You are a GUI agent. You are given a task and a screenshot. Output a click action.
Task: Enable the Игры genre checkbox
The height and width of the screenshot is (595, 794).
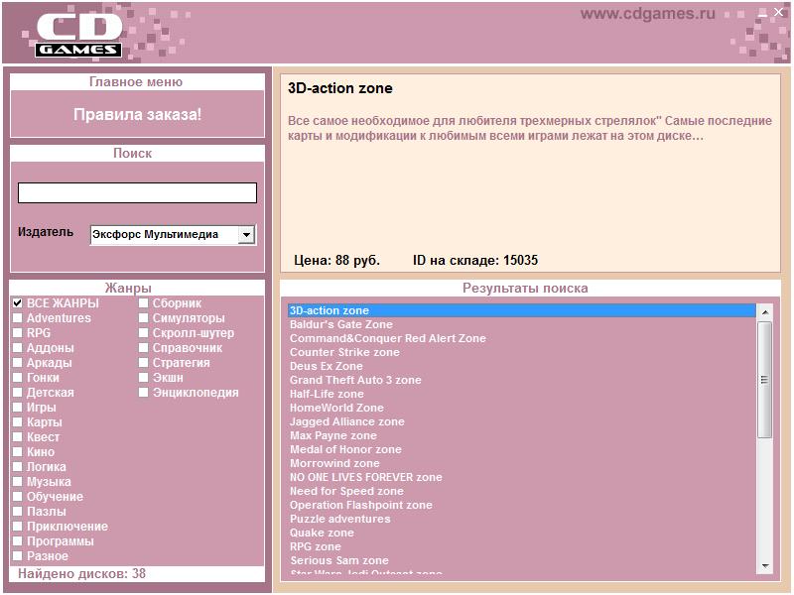click(18, 408)
